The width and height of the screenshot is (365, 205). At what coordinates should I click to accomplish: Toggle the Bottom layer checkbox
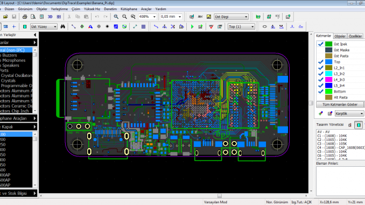pos(320,91)
